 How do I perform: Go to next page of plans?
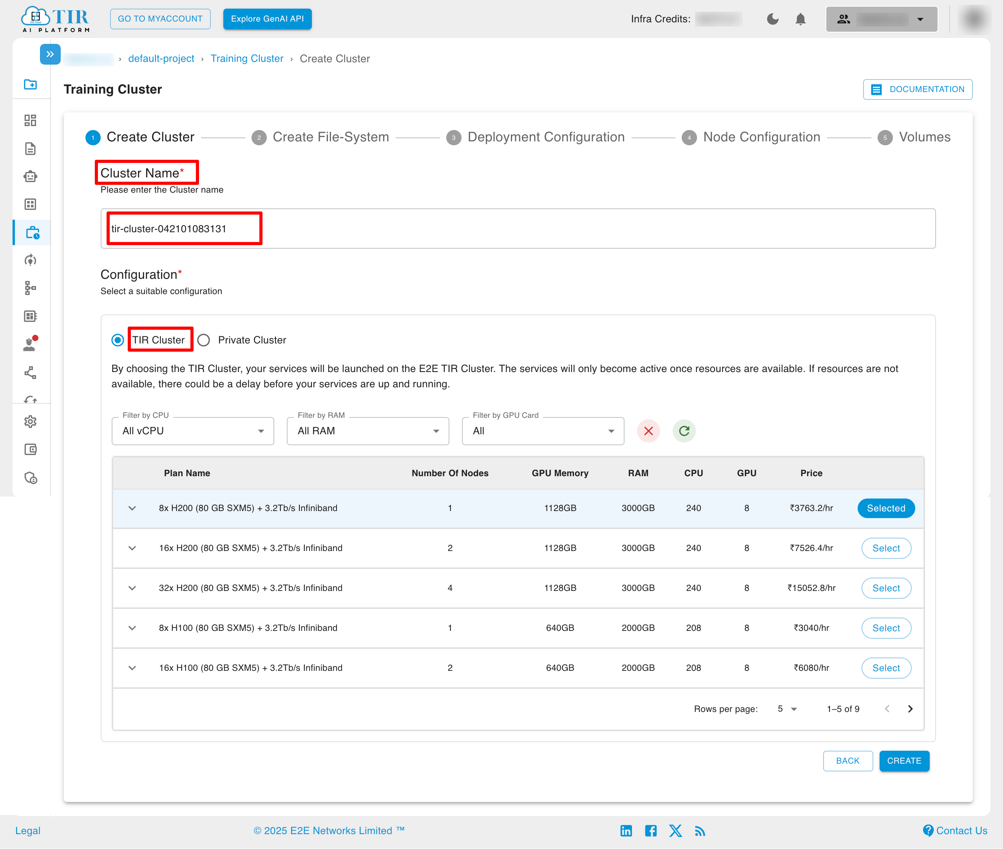[x=910, y=708]
